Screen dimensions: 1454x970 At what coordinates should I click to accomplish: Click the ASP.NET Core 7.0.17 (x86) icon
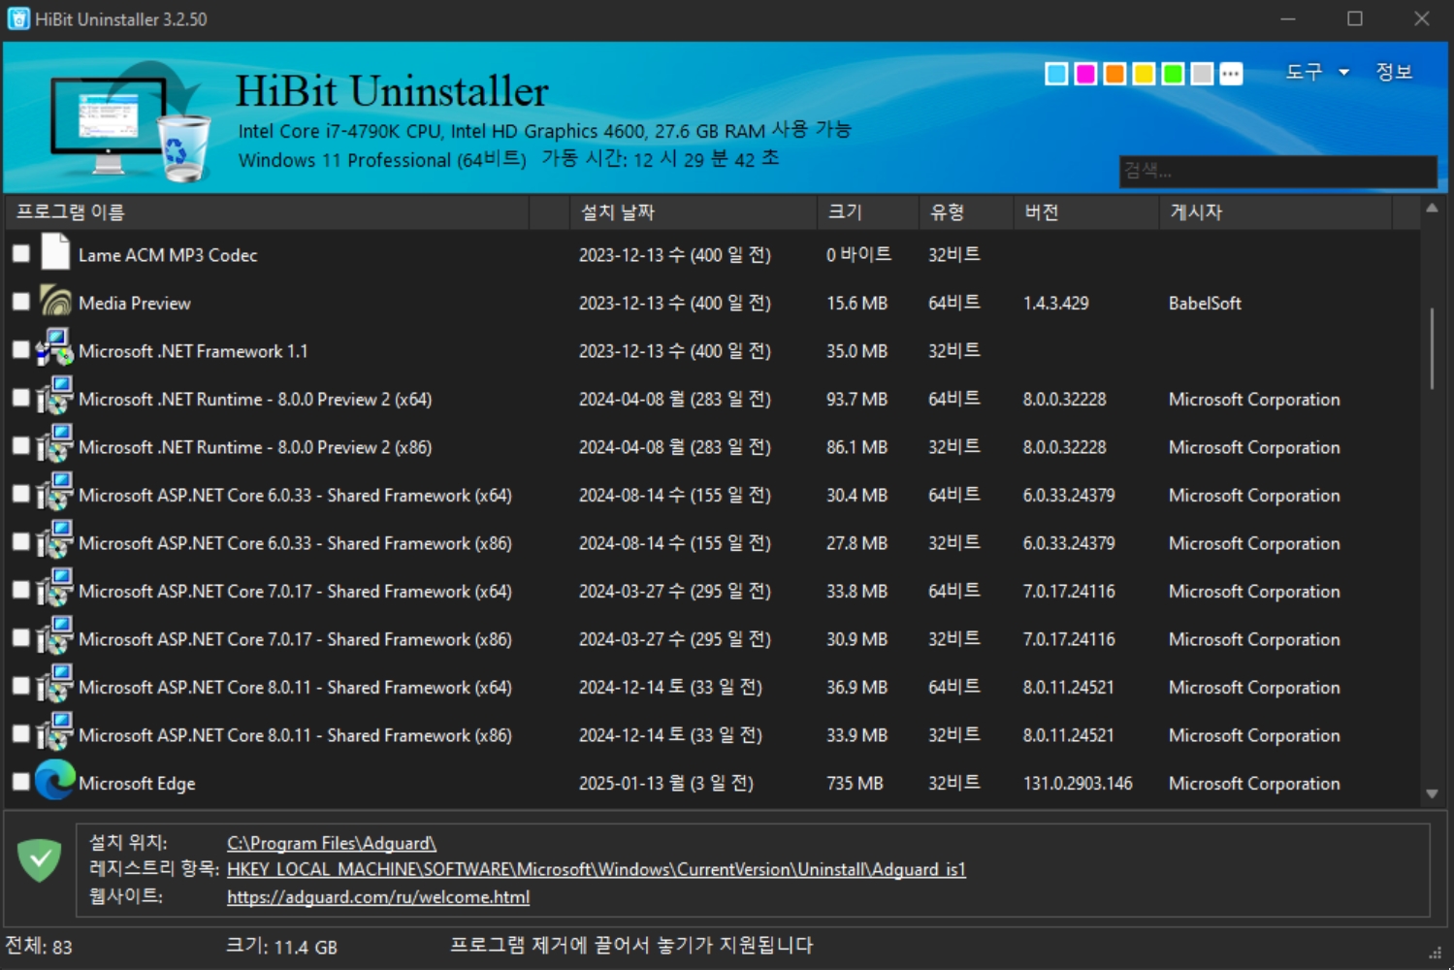[55, 636]
